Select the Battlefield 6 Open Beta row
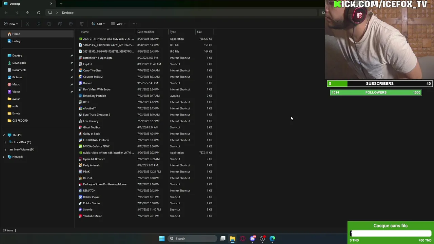 tap(145, 58)
